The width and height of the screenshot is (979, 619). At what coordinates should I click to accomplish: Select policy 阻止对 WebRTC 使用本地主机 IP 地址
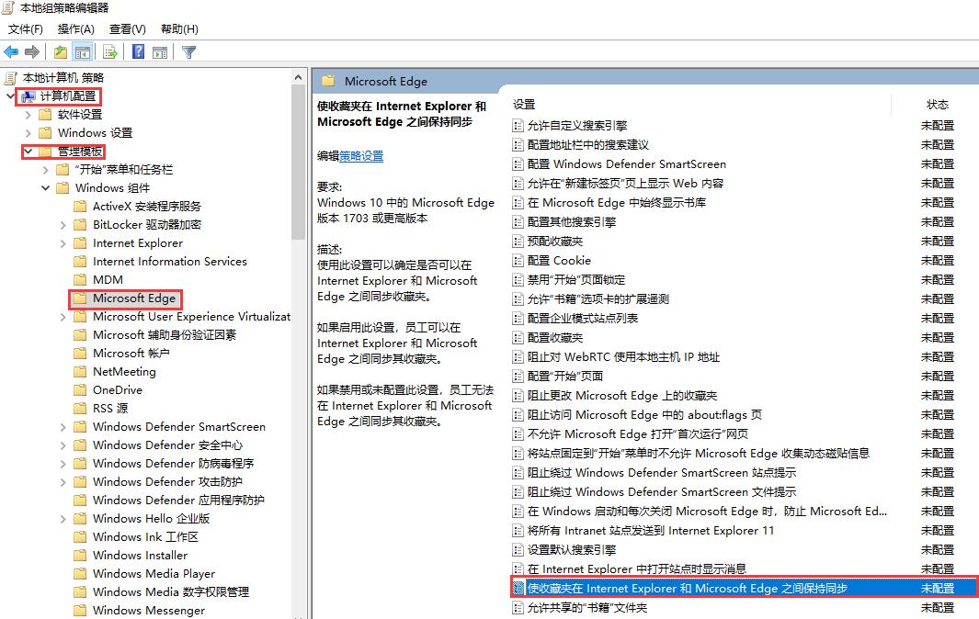click(x=623, y=357)
